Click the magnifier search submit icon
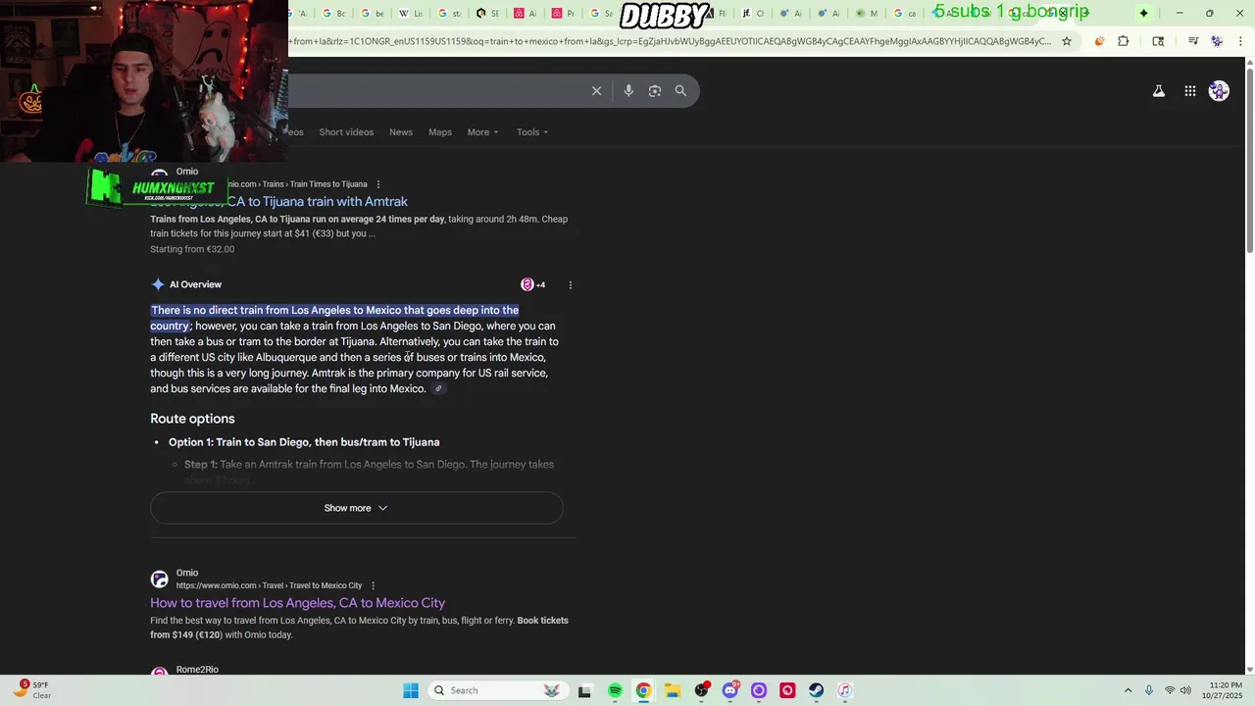Image resolution: width=1255 pixels, height=706 pixels. [680, 90]
